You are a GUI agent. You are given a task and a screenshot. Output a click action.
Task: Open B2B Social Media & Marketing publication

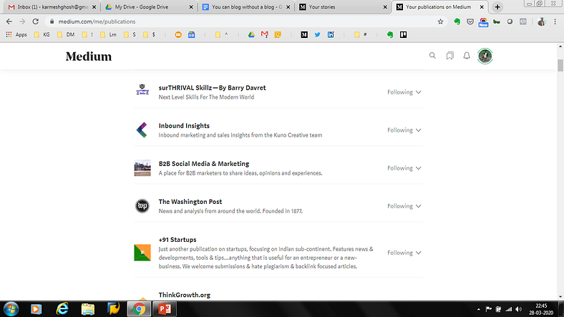coord(204,164)
